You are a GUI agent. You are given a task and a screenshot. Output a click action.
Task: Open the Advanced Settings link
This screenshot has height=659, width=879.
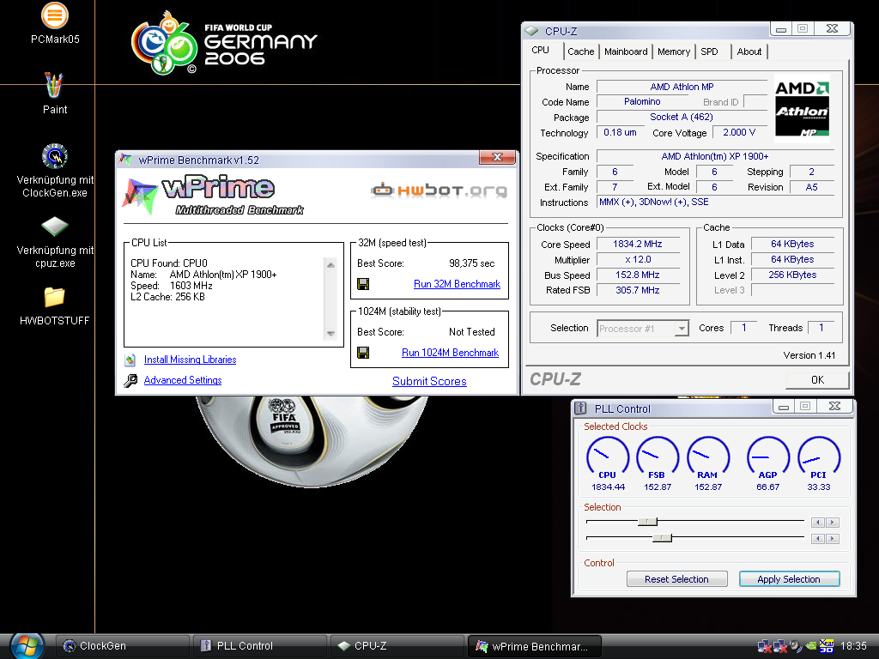183,380
